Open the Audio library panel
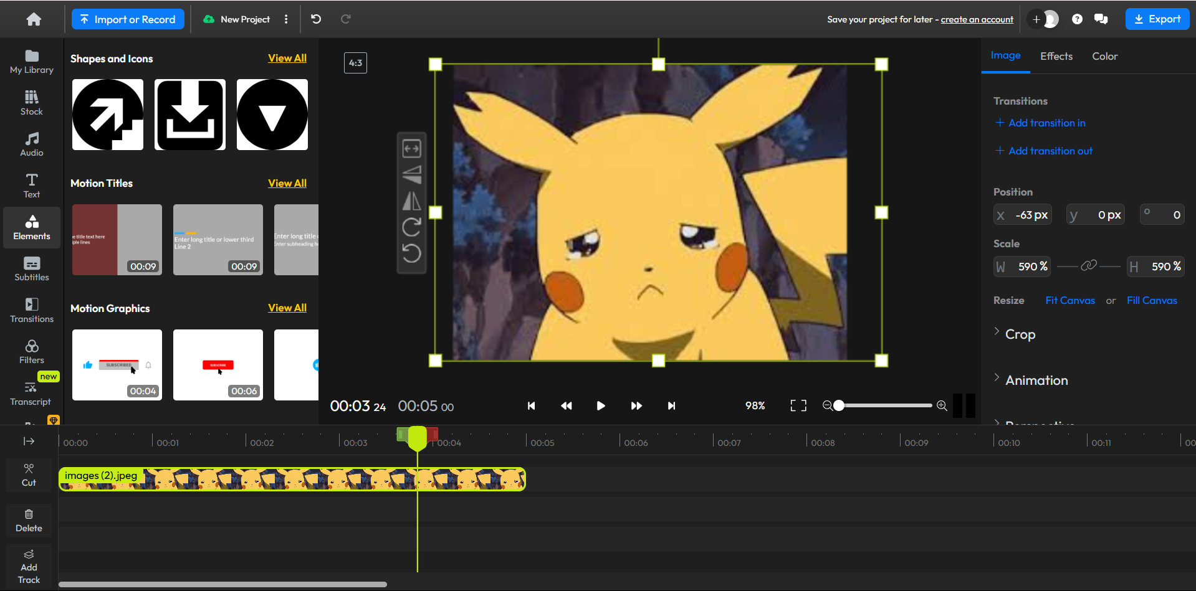The height and width of the screenshot is (591, 1196). pos(31,143)
